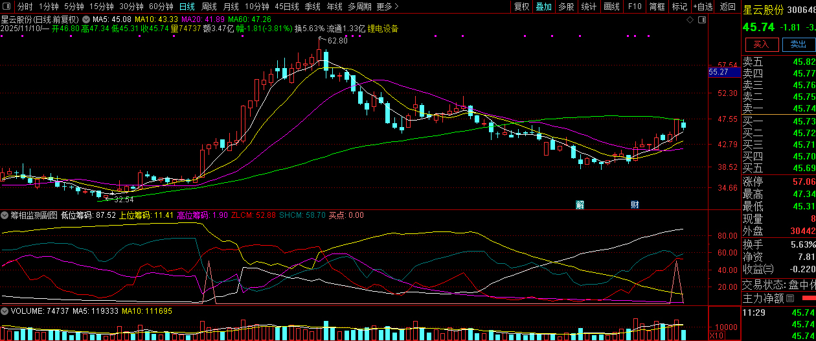Select the 60分钟 timeframe tab
Viewport: 816px width, 341px height.
point(161,6)
